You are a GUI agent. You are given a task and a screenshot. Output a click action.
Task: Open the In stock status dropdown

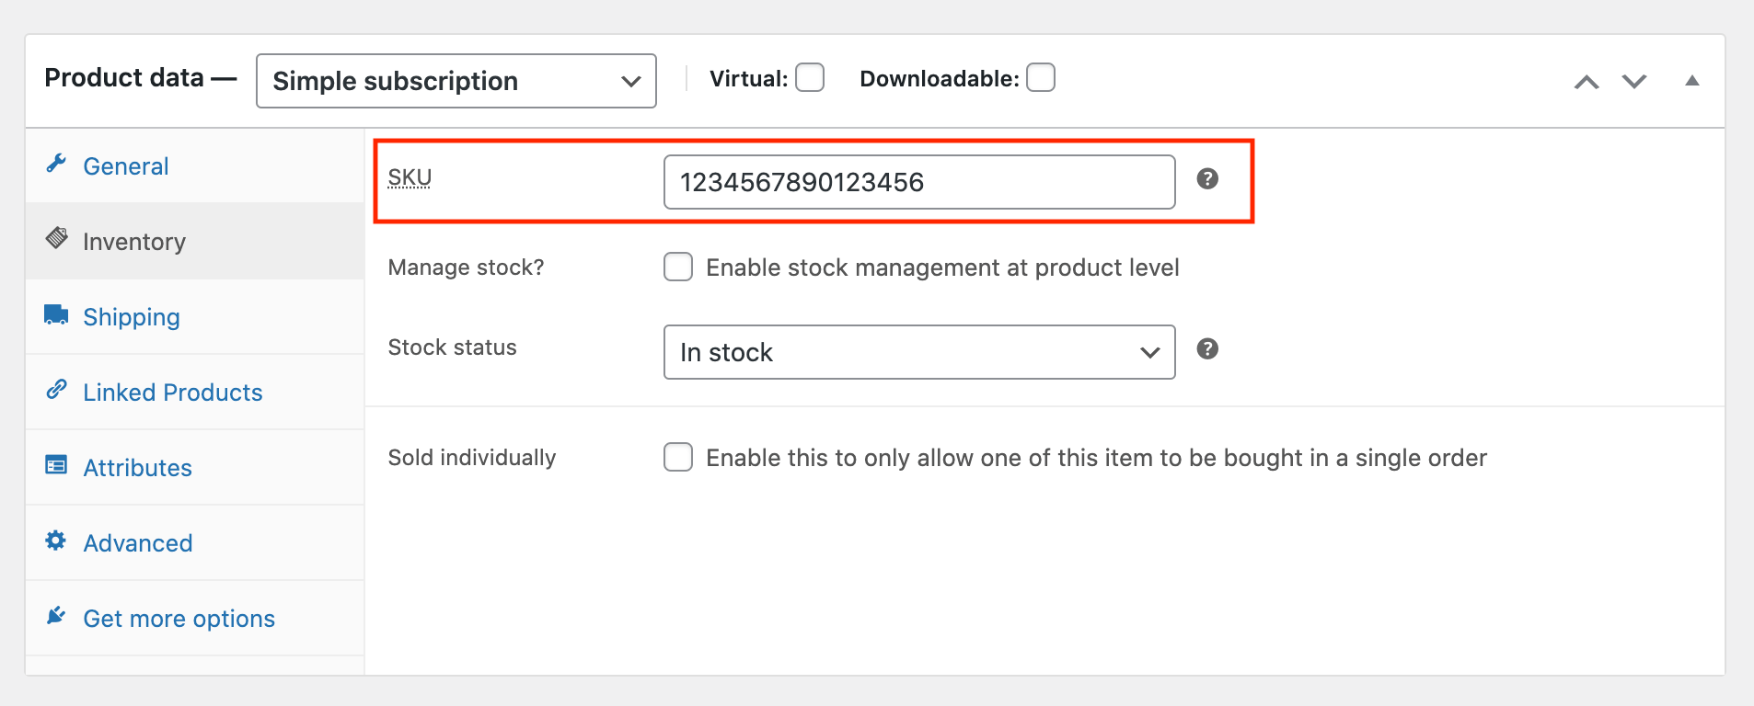pyautogui.click(x=919, y=352)
